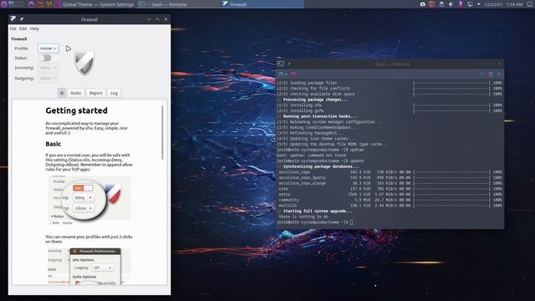The height and width of the screenshot is (301, 535).
Task: Open the camera screenshot tray icon
Action: (422, 4)
